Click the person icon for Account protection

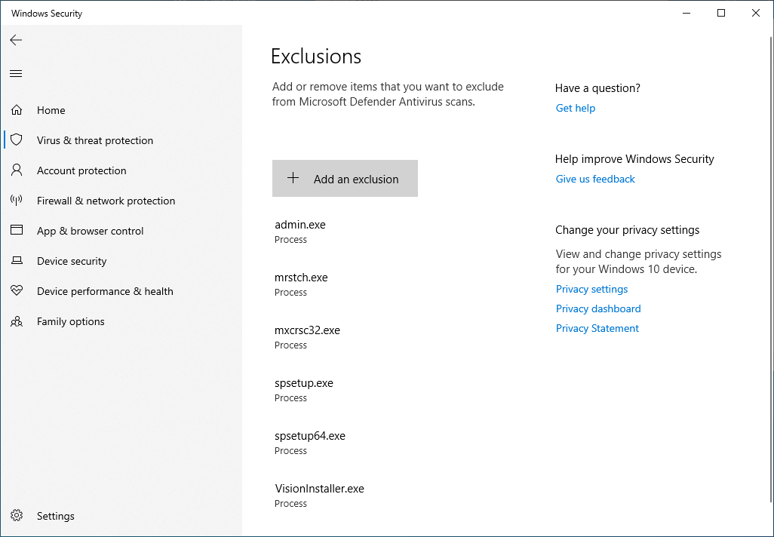click(17, 170)
